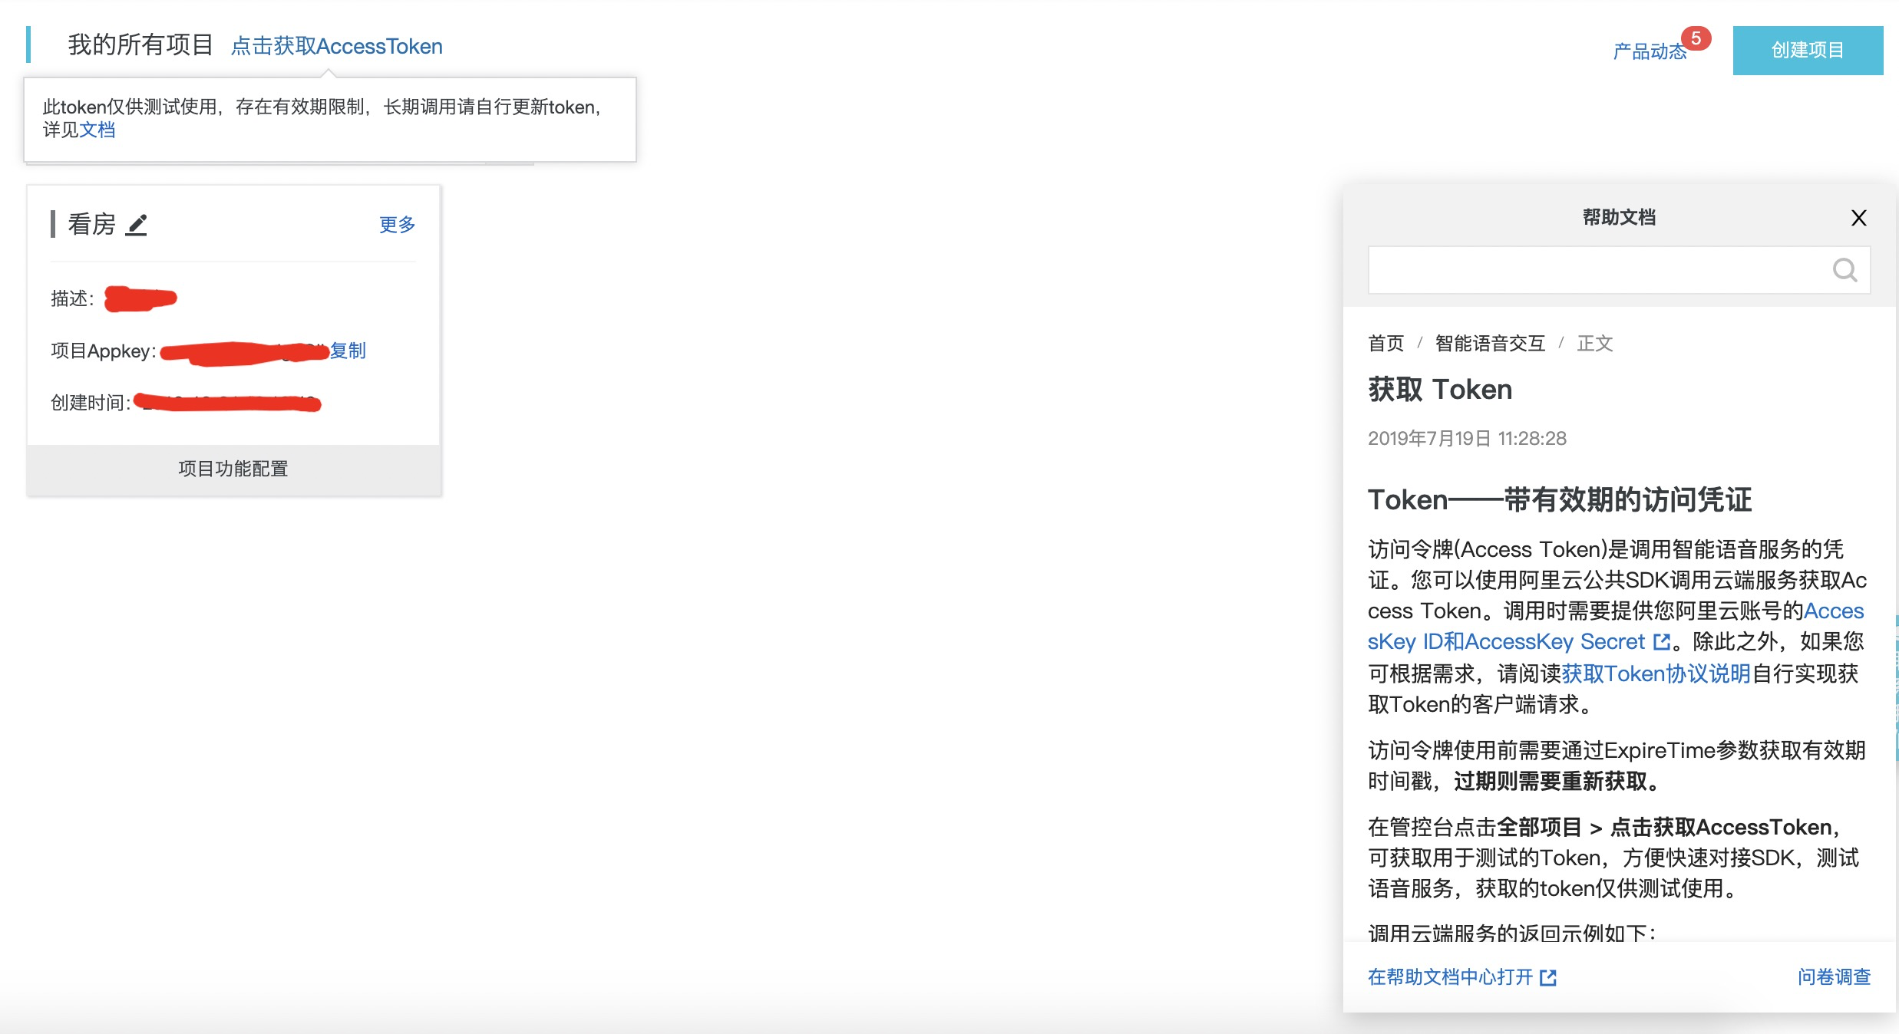Screen dimensions: 1899x1034
Task: Click 在帮助文档中心打开 link text
Action: [1449, 976]
